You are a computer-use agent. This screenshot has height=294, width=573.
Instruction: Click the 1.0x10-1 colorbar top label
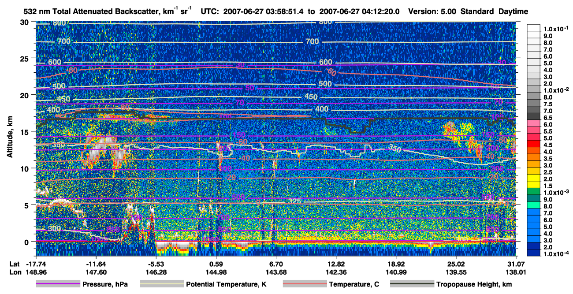click(x=557, y=29)
